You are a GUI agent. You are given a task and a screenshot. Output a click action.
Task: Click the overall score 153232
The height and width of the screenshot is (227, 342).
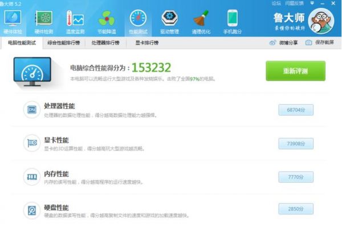[152, 67]
